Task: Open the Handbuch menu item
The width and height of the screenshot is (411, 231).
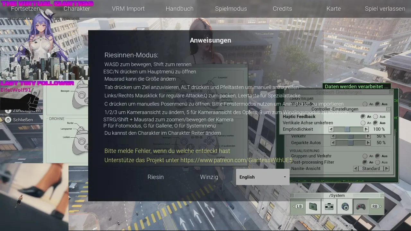Action: coord(179,9)
